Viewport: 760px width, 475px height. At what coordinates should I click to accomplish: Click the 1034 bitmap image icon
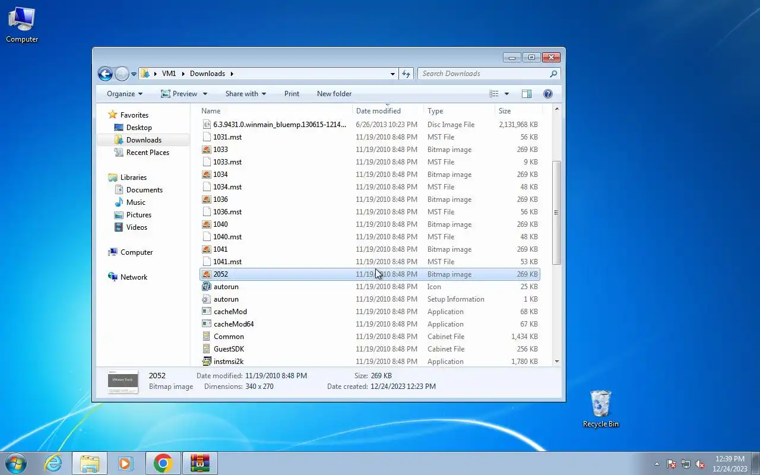point(207,175)
